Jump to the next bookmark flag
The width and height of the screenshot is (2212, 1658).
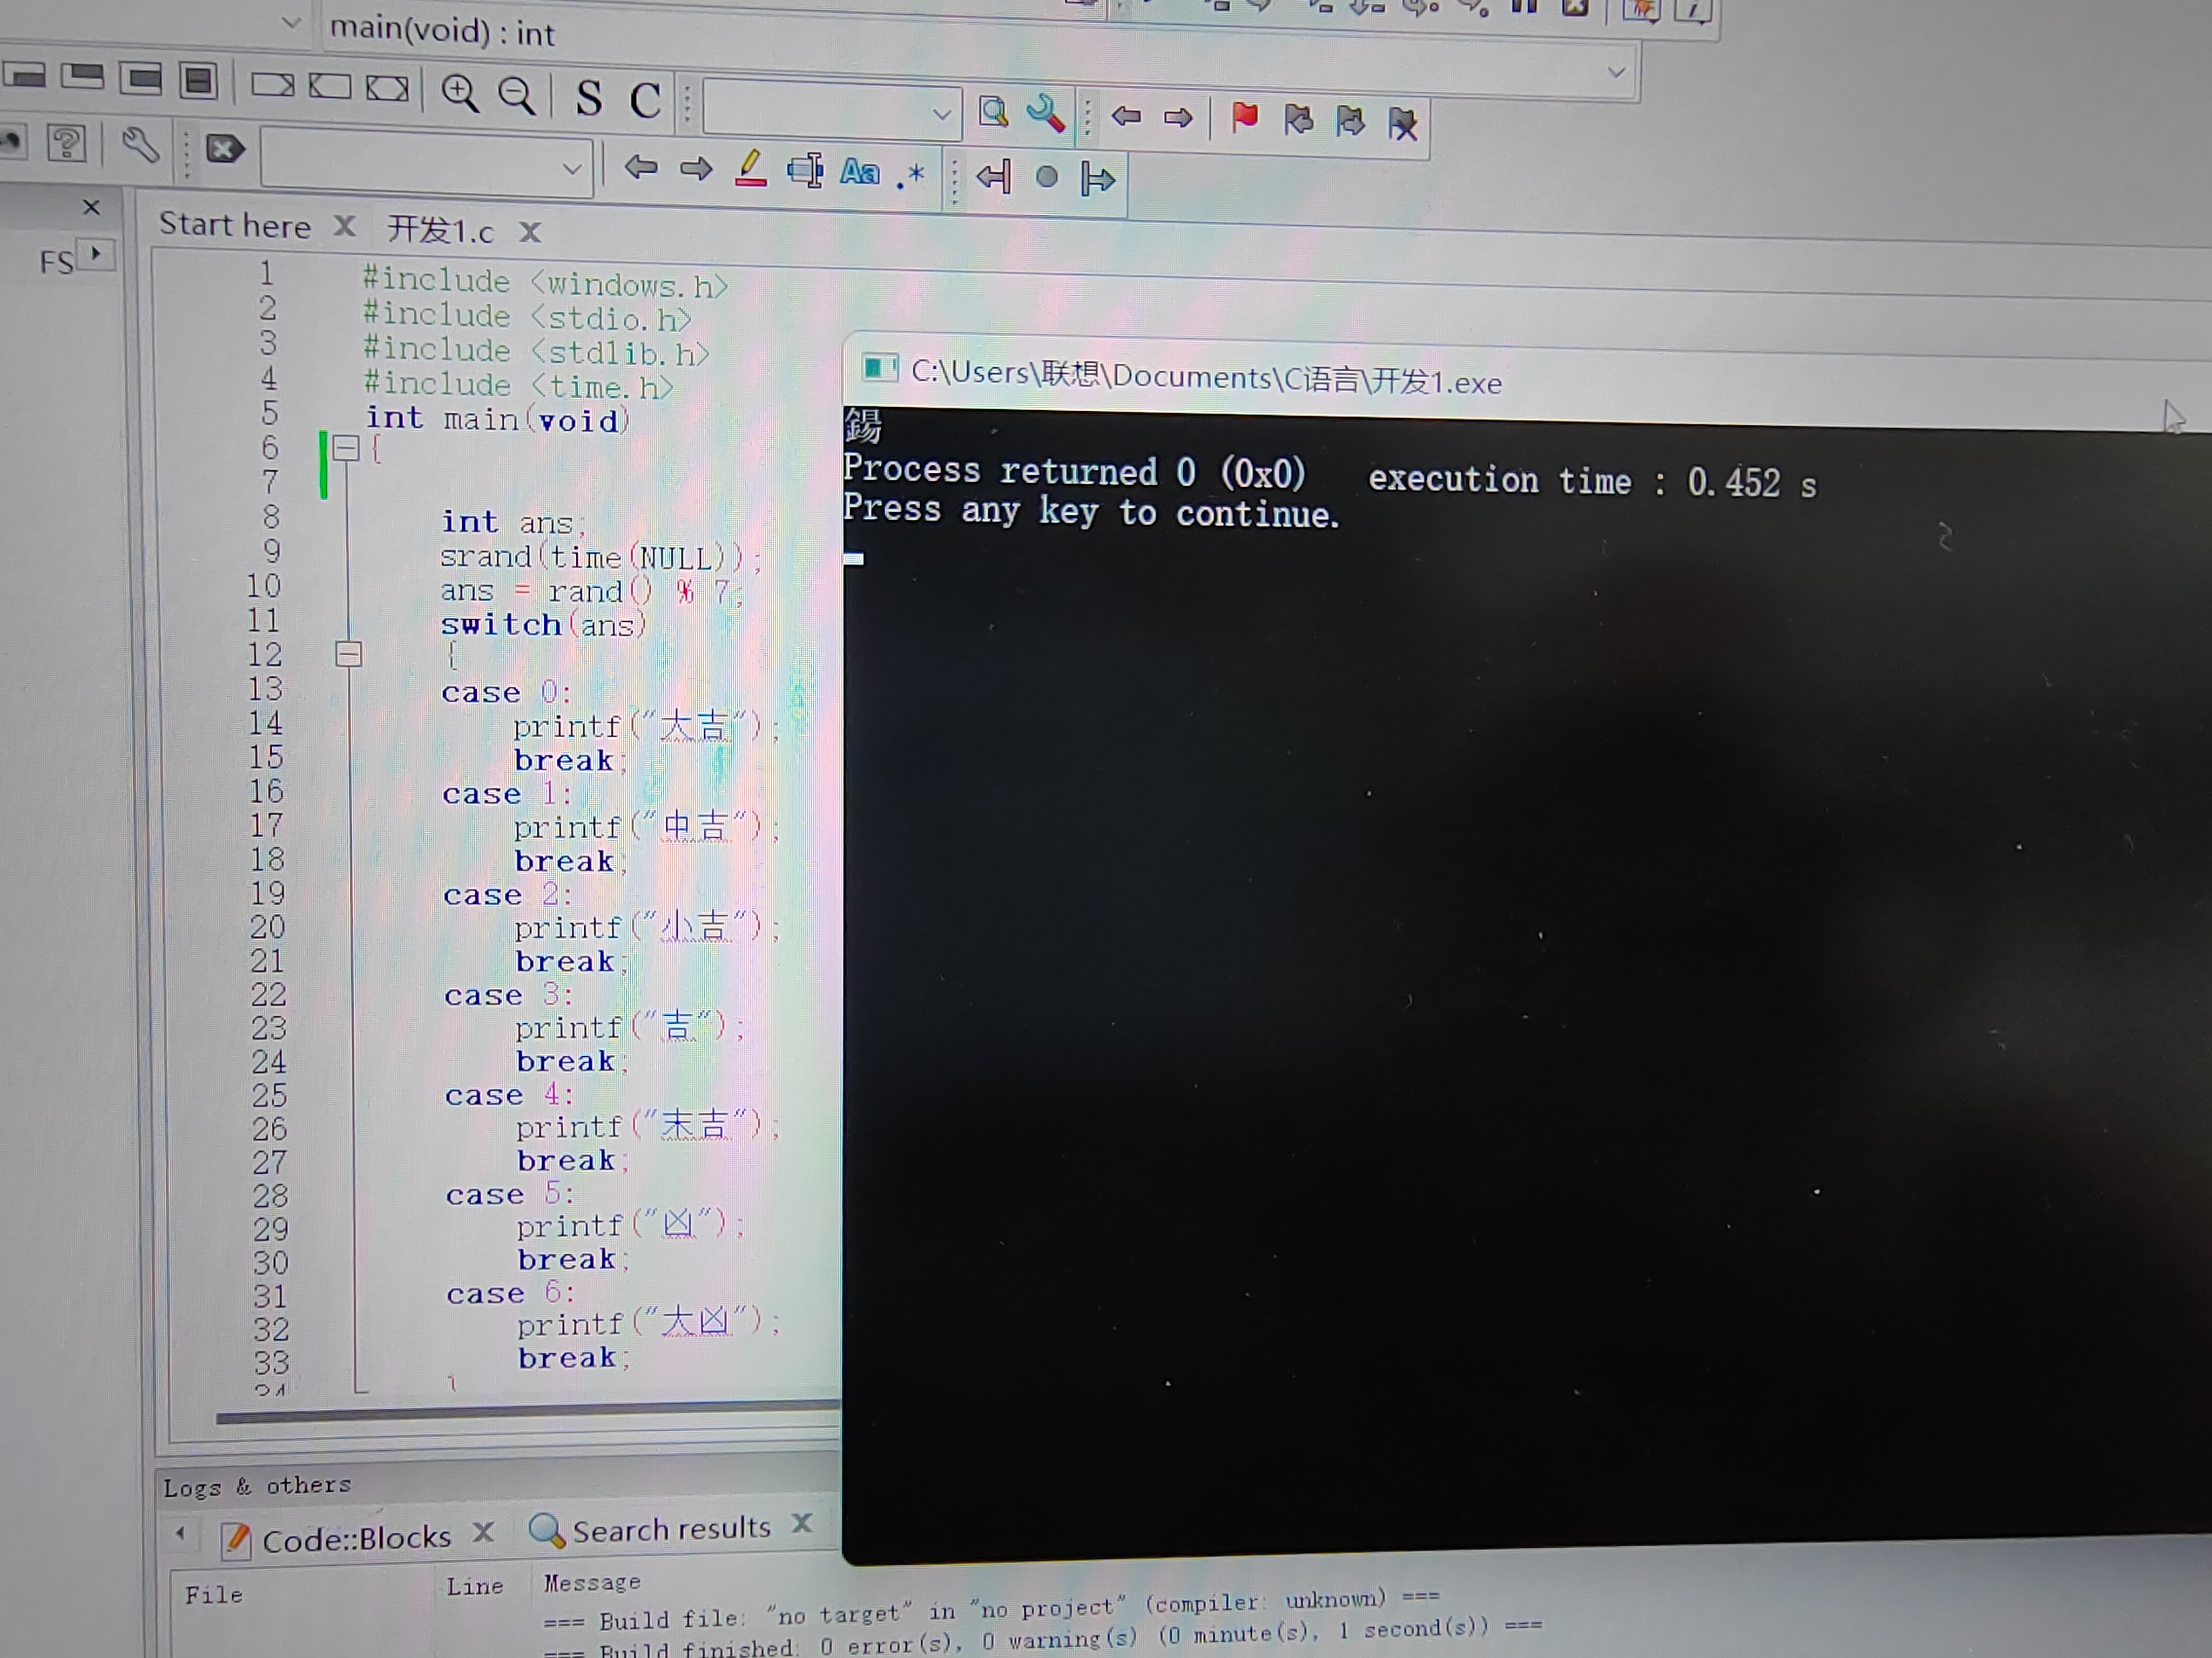(1350, 121)
